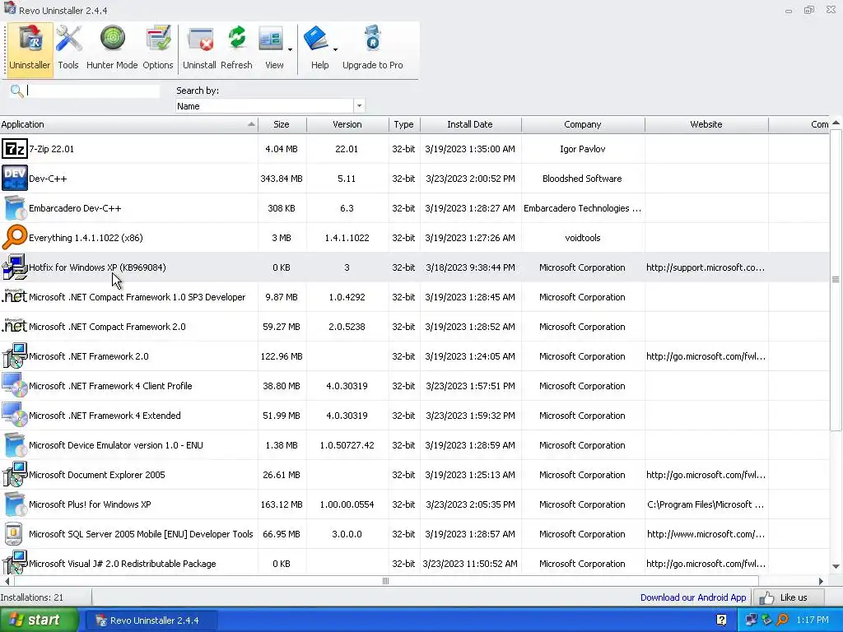Click the '1.0.50727.42' version cell
This screenshot has width=843, height=632.
347,445
